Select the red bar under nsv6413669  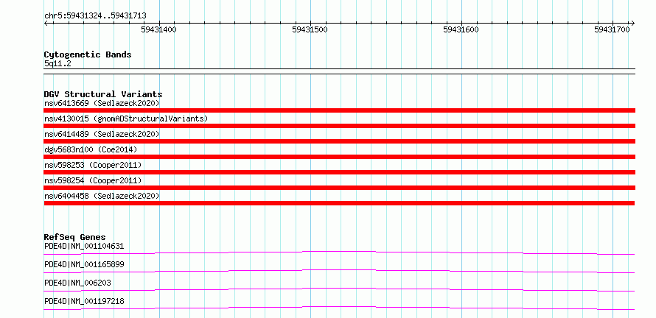[339, 110]
